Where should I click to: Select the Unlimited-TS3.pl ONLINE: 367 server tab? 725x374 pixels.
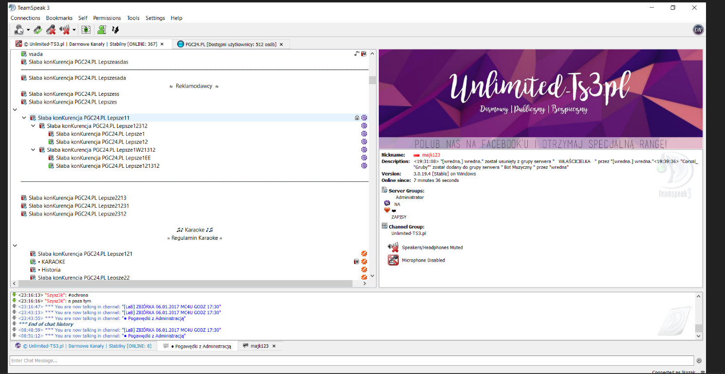click(90, 44)
